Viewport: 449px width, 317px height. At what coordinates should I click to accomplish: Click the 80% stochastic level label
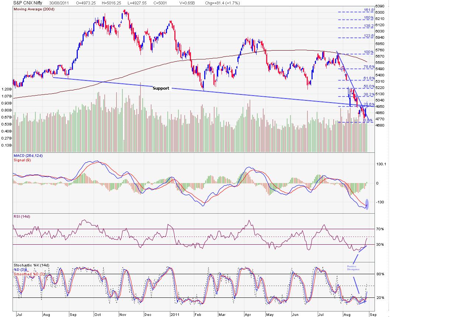[380, 274]
